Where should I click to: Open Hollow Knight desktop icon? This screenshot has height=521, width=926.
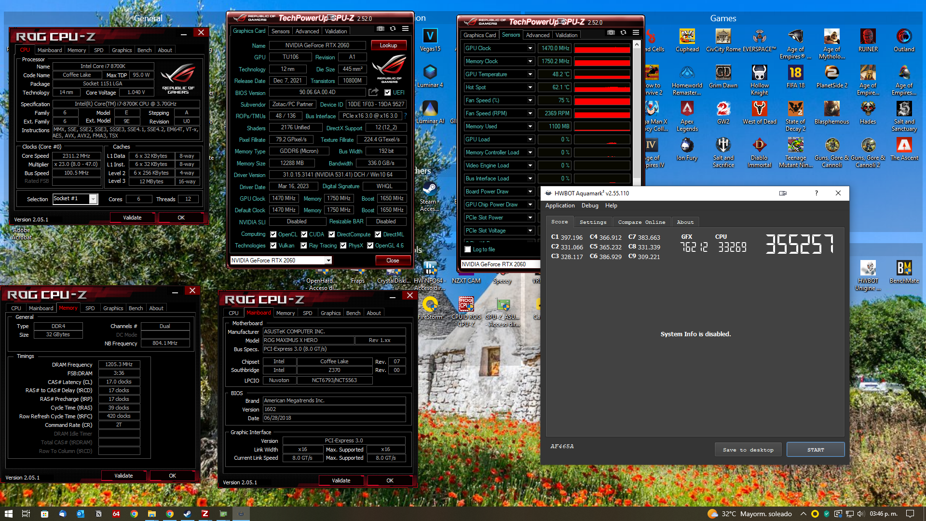[x=759, y=80]
